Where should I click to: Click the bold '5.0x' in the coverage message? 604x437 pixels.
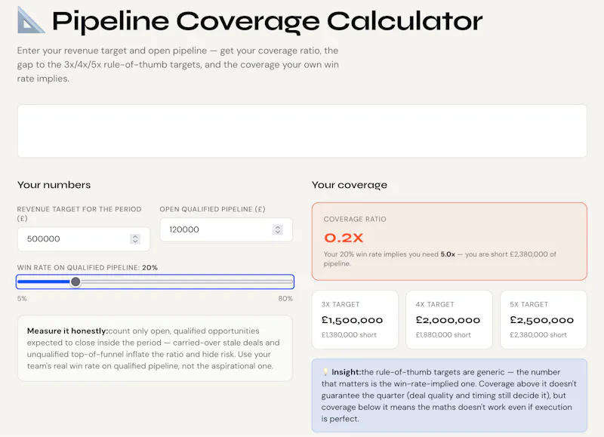click(x=448, y=254)
